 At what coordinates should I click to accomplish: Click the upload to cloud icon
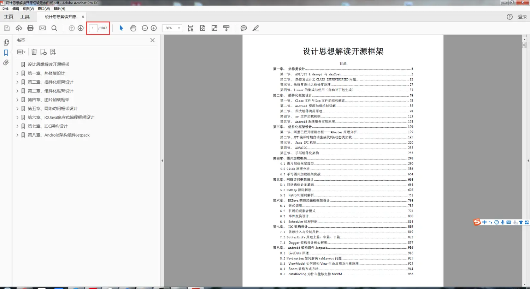tap(19, 28)
